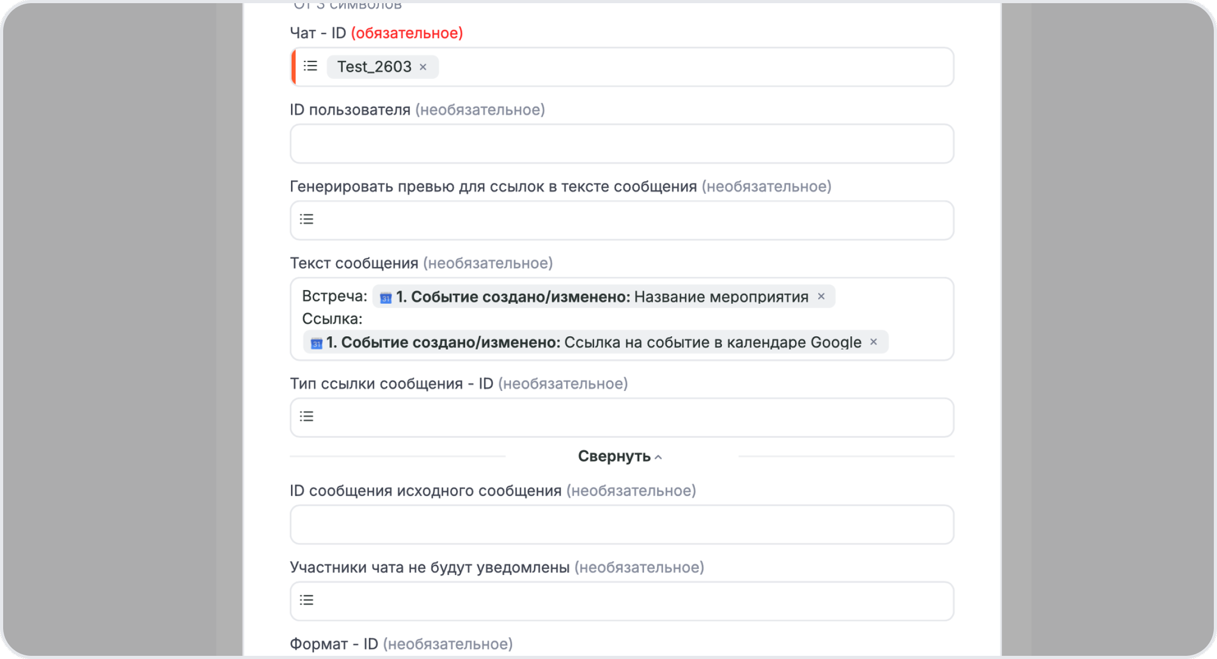The width and height of the screenshot is (1217, 659).
Task: Remove the Ссылка на событие в календаре Google chip
Action: click(x=874, y=342)
